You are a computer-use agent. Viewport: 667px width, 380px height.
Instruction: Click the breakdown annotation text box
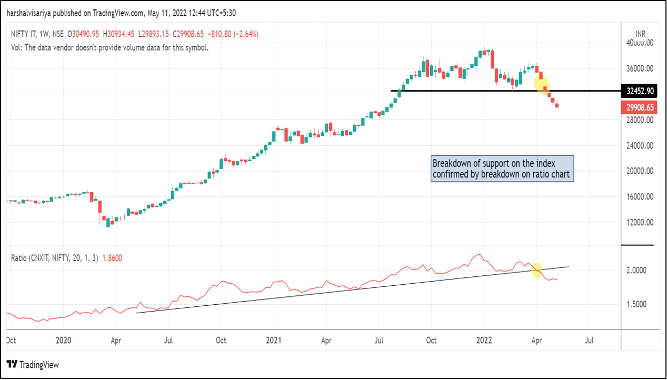click(x=502, y=168)
